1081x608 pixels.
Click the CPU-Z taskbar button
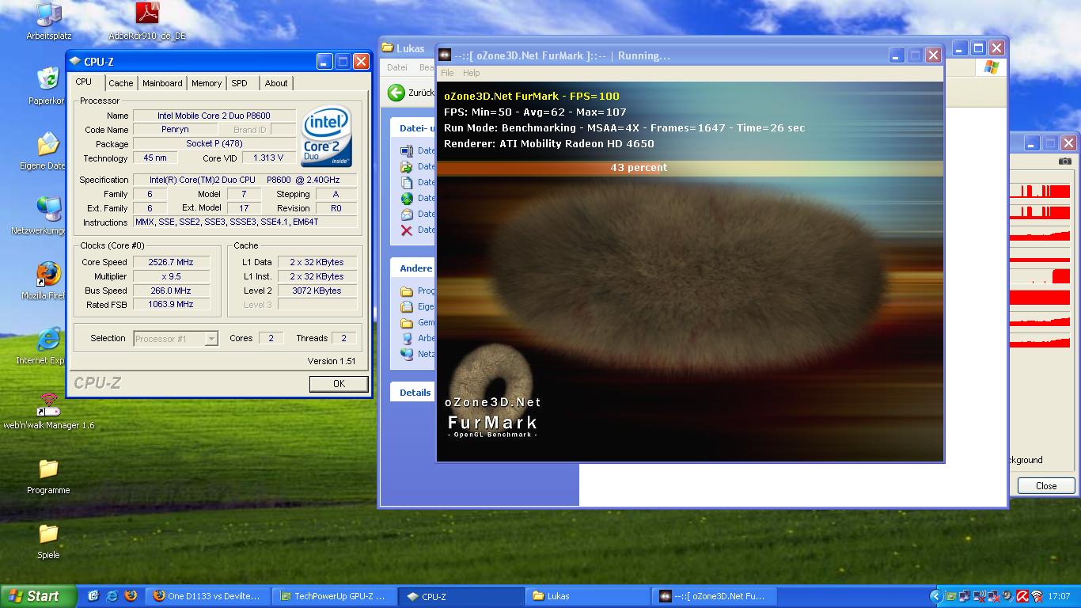pos(461,596)
